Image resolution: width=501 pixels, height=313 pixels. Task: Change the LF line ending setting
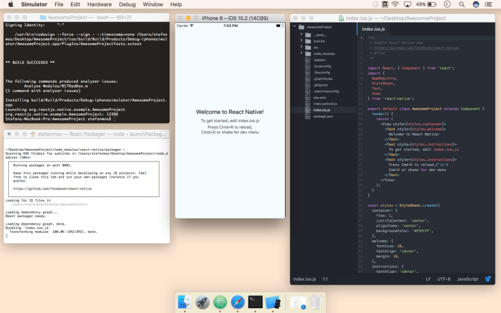[x=428, y=279]
